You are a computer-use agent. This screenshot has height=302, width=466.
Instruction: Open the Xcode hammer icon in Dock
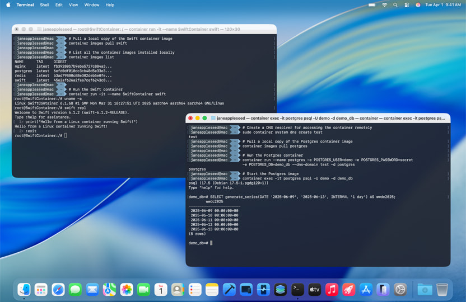[229, 289]
